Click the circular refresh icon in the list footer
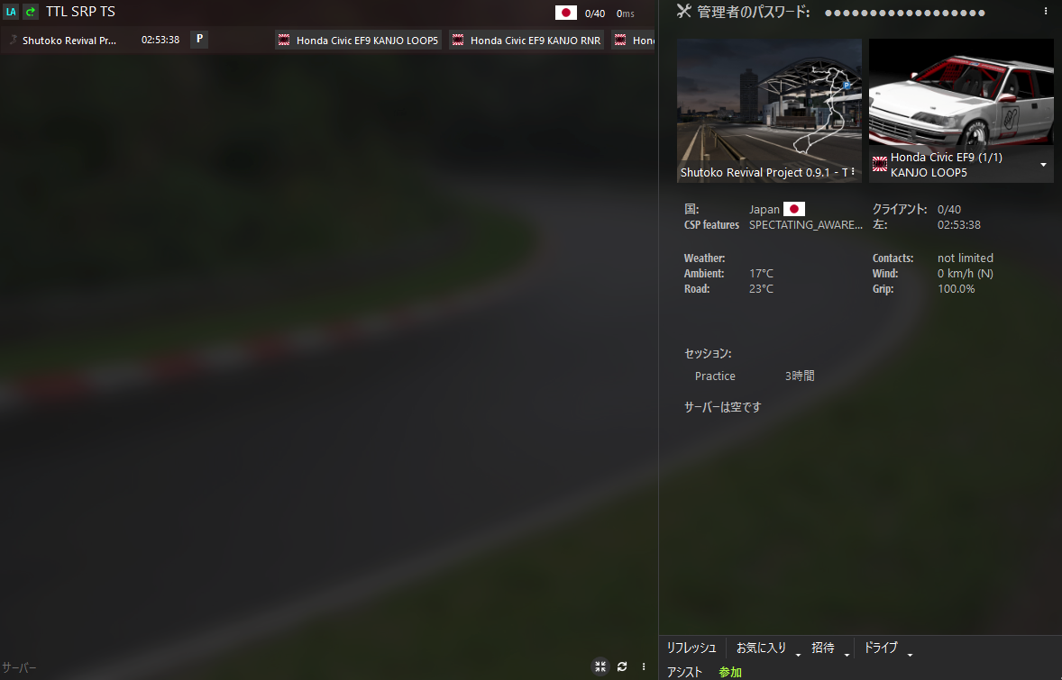Screen dimensions: 1062x680 [x=622, y=666]
